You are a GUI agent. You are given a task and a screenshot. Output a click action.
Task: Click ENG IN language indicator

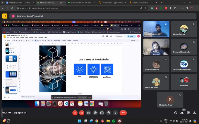point(166,121)
